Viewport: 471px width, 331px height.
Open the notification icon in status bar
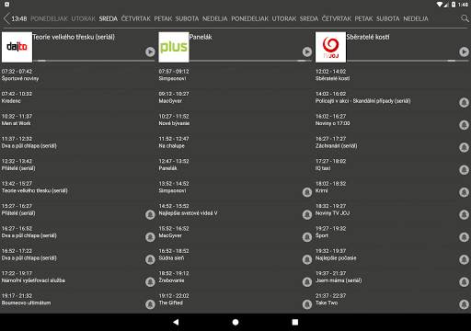(7, 5)
